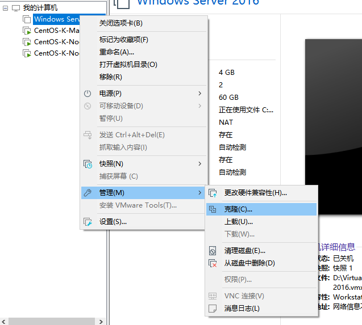Click the Manage wrench icon

click(x=88, y=193)
